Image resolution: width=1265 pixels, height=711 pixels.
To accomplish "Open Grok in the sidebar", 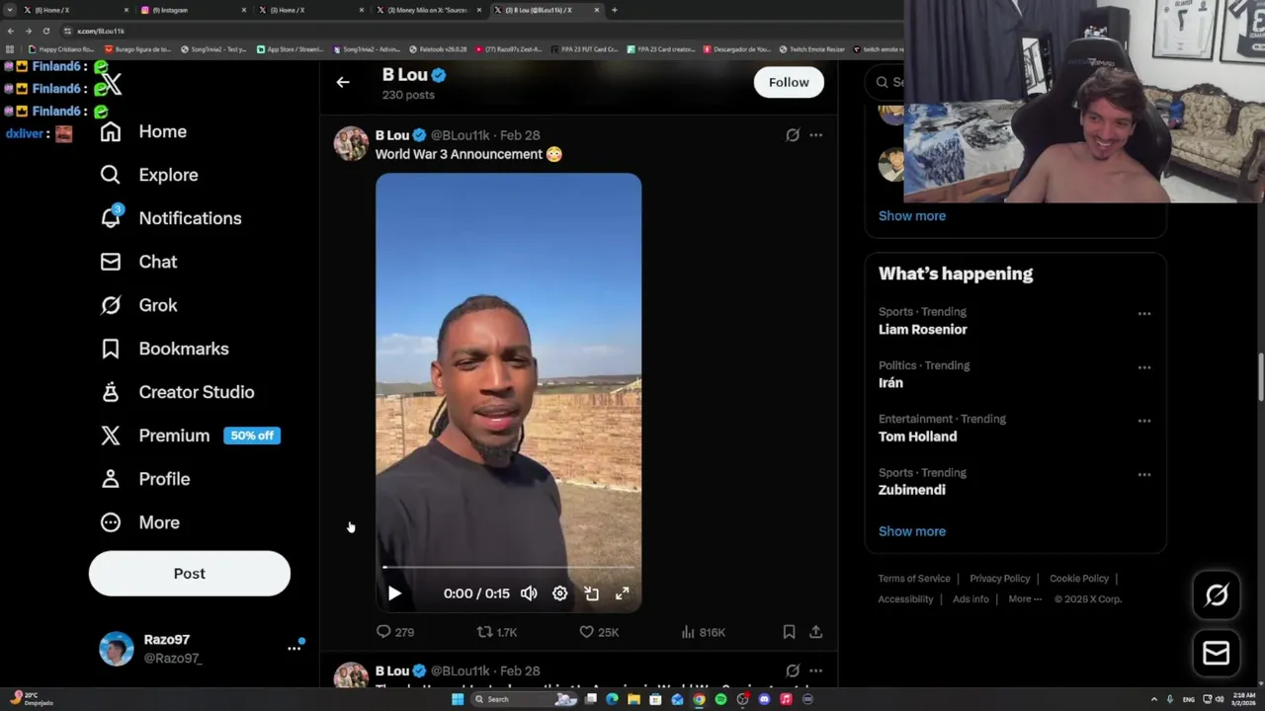I will tap(138, 305).
